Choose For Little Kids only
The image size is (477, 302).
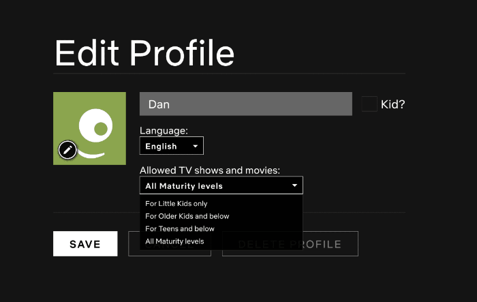pos(176,204)
